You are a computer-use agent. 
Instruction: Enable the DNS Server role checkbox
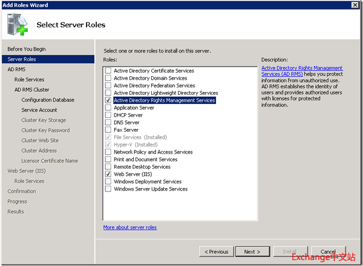tap(108, 123)
